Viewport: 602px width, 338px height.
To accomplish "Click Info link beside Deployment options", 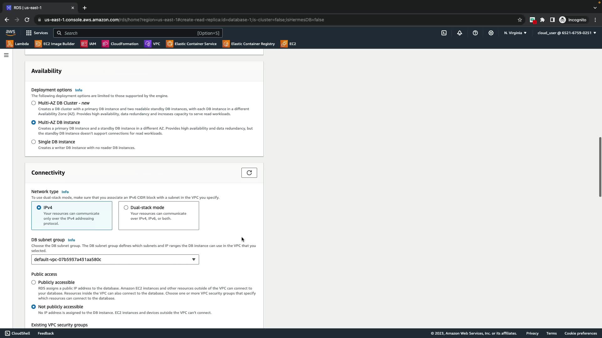I will coord(78,90).
